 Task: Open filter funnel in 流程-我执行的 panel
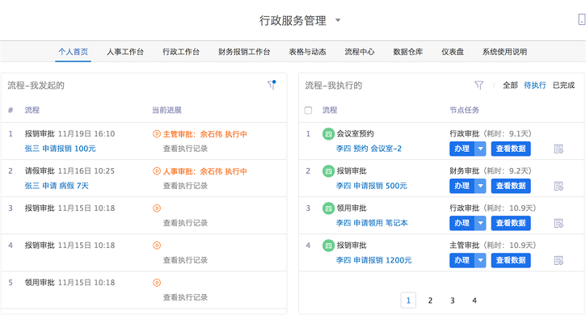478,85
